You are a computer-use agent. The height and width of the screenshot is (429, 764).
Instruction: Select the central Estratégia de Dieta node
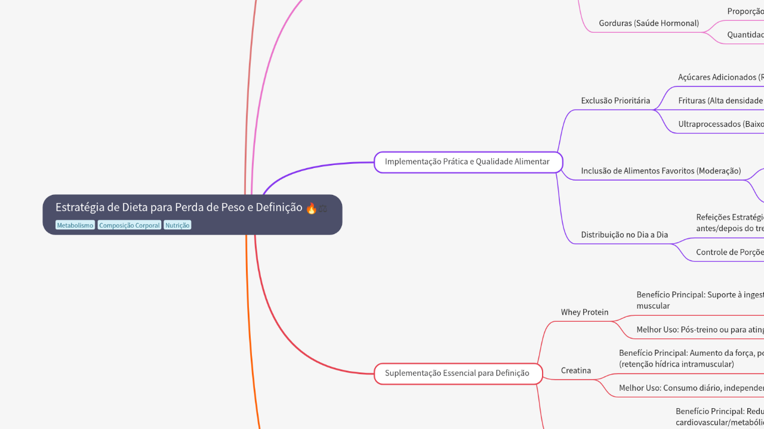click(x=179, y=207)
